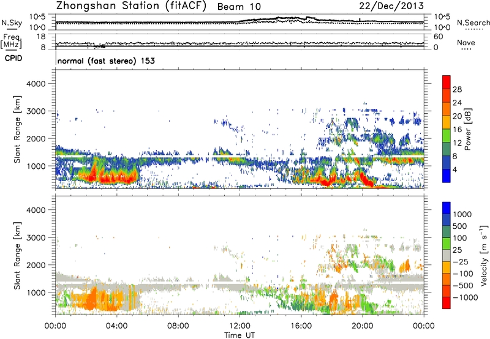Click the light green 12–16 dB power swatch

click(x=447, y=135)
